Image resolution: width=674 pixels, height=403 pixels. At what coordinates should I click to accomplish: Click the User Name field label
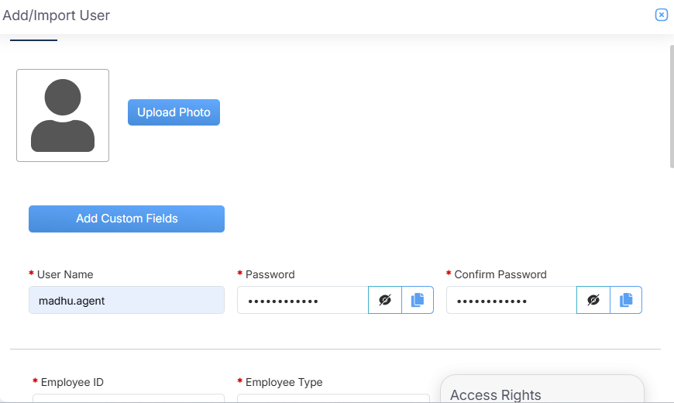pyautogui.click(x=65, y=274)
